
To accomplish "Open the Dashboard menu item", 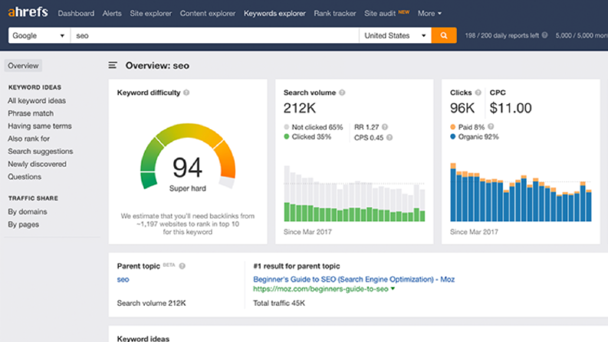I will (x=76, y=13).
